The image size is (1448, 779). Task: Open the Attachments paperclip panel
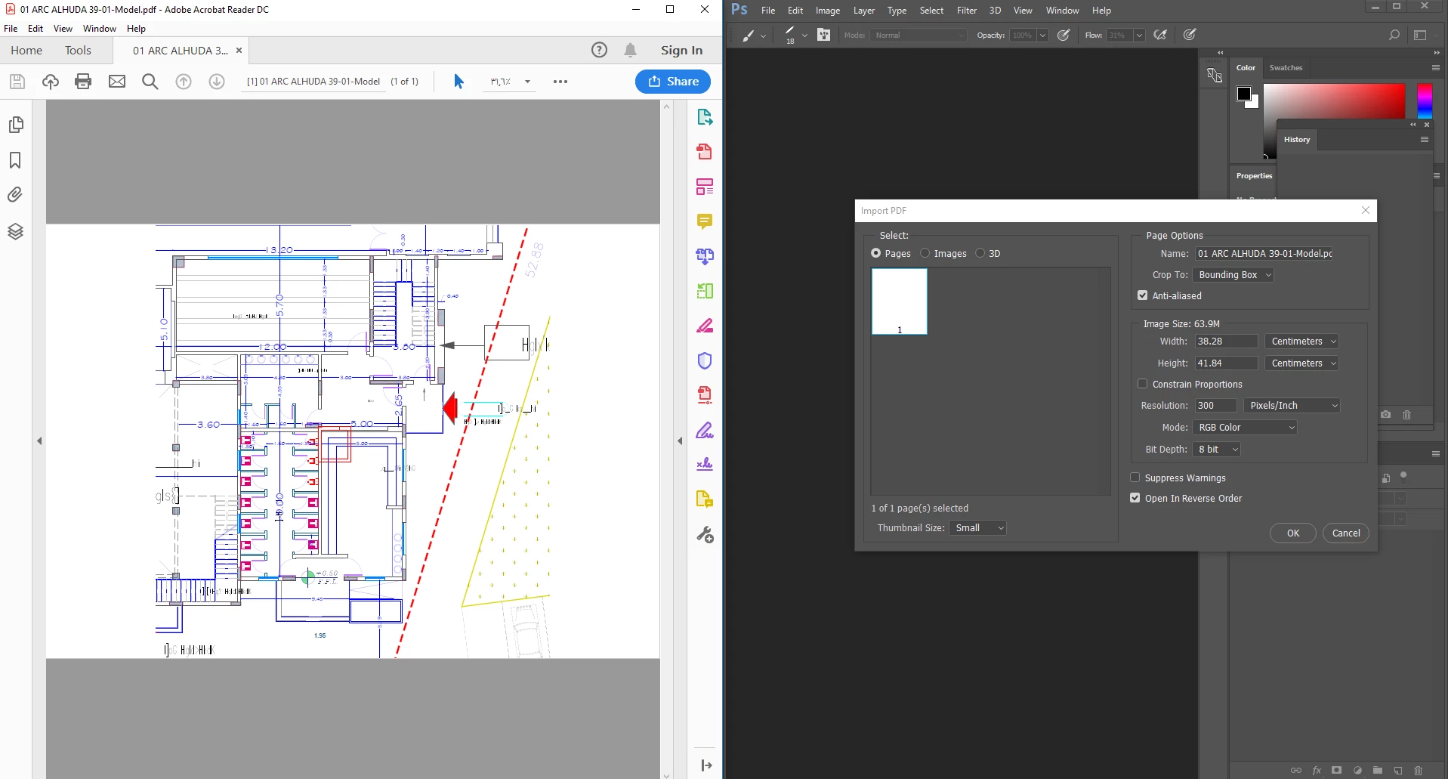pos(15,195)
